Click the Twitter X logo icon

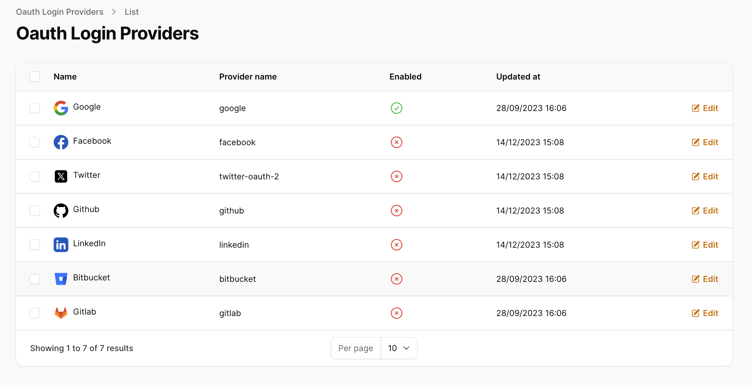point(61,176)
